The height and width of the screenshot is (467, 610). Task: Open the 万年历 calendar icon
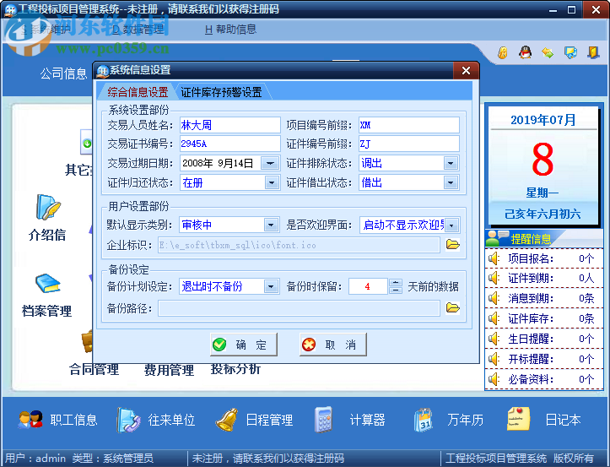[x=423, y=420]
